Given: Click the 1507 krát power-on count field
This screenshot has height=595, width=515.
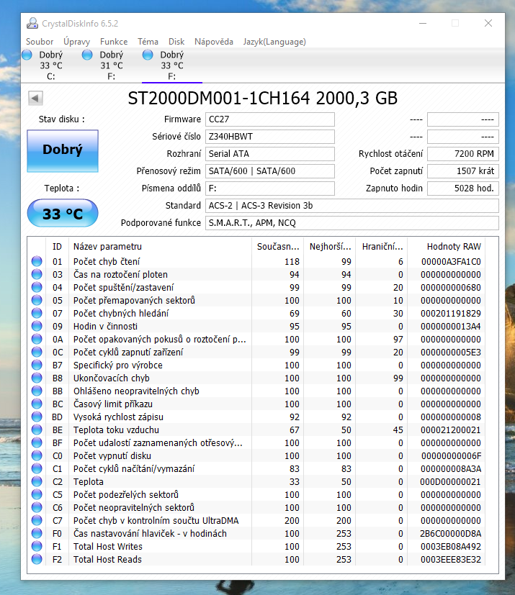Looking at the screenshot, I should pyautogui.click(x=463, y=171).
